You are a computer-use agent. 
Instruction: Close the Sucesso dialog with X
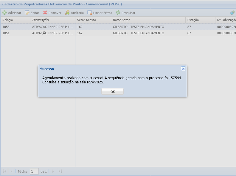tap(183, 68)
